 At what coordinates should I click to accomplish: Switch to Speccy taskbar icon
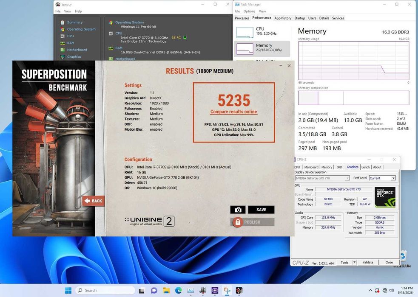point(202,291)
